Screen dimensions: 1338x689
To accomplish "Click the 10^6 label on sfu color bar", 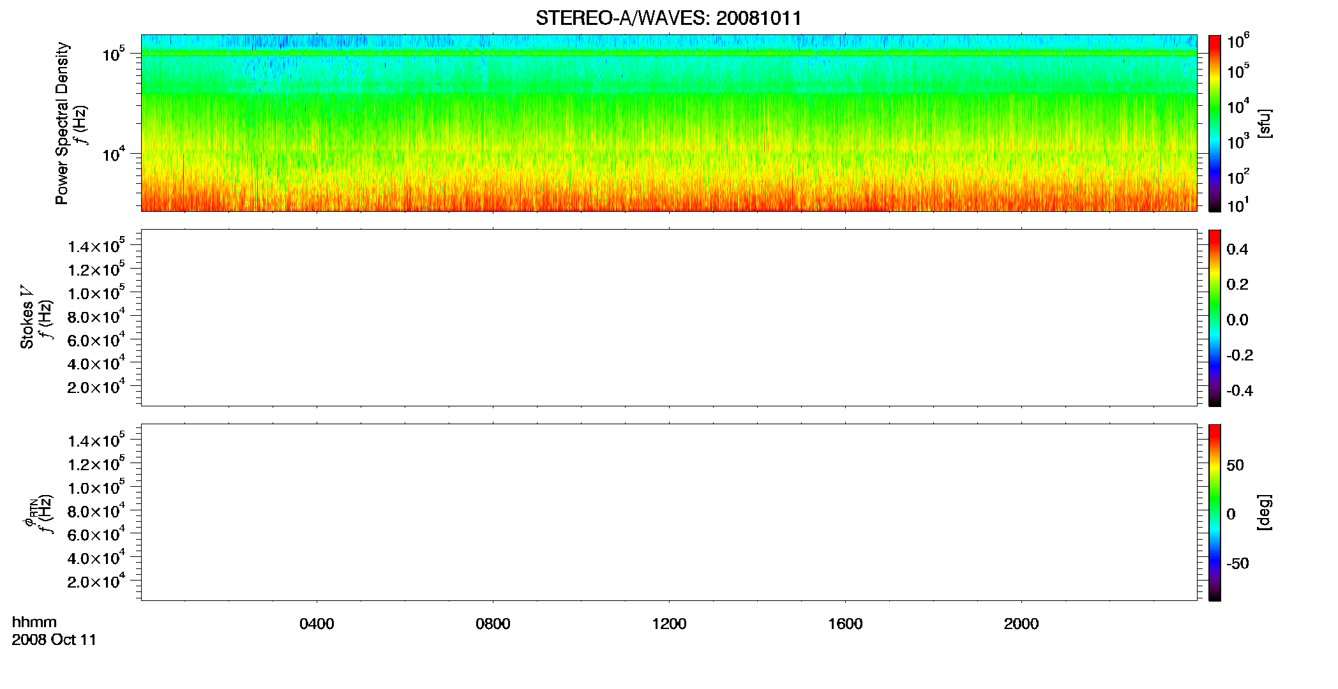I will (x=1238, y=41).
